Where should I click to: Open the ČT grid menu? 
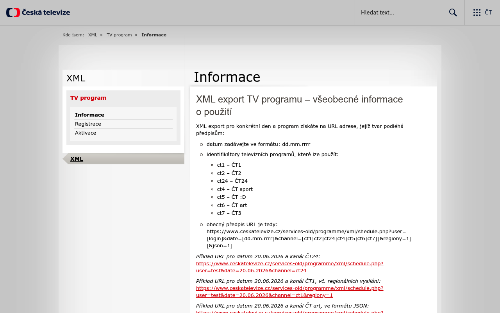point(482,13)
